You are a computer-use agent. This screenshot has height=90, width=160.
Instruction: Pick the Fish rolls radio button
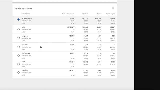(18, 47)
